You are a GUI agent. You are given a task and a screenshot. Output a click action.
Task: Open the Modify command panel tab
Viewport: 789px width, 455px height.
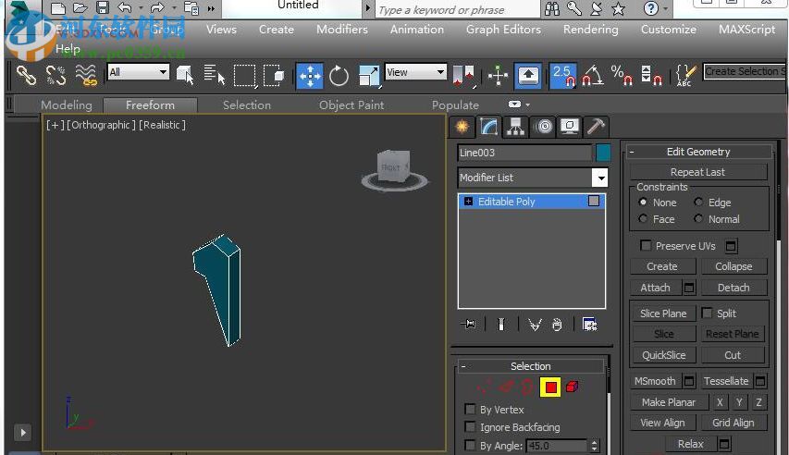(x=488, y=127)
